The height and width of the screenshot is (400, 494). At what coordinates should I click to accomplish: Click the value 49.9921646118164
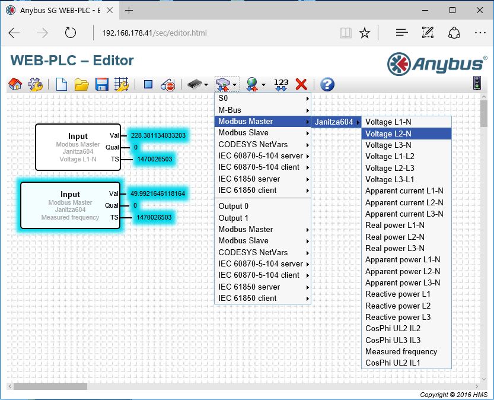tap(158, 193)
